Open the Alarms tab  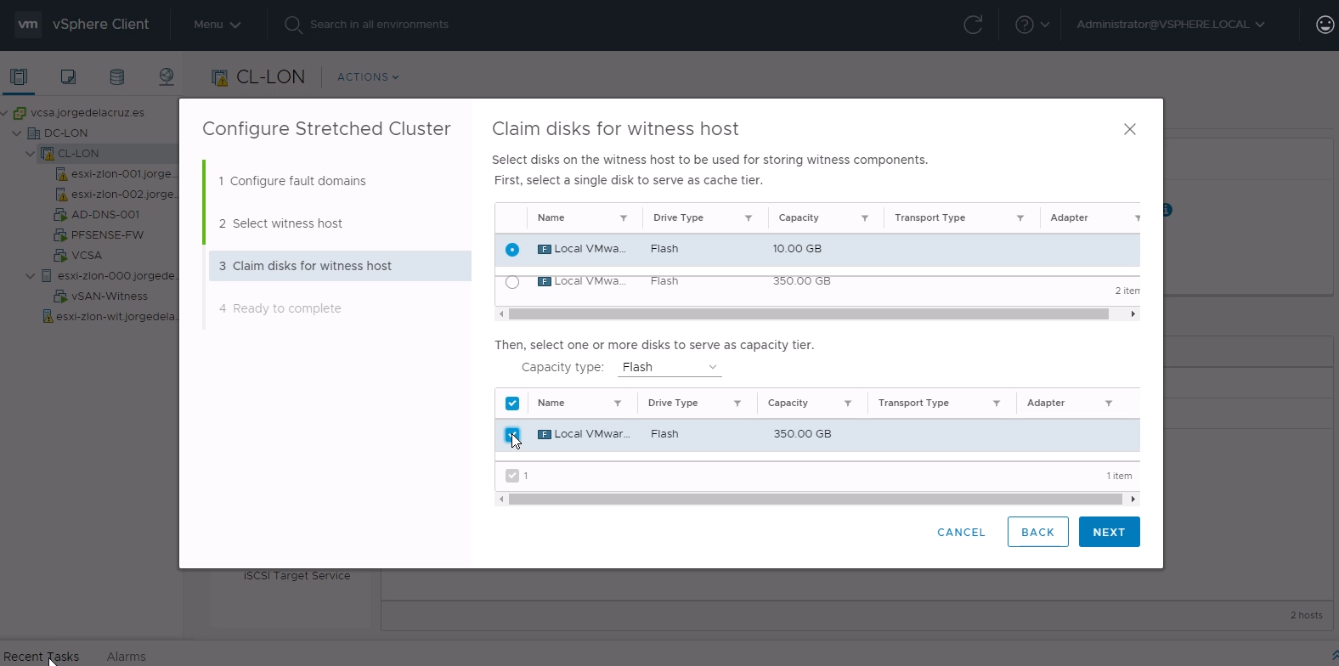(127, 657)
